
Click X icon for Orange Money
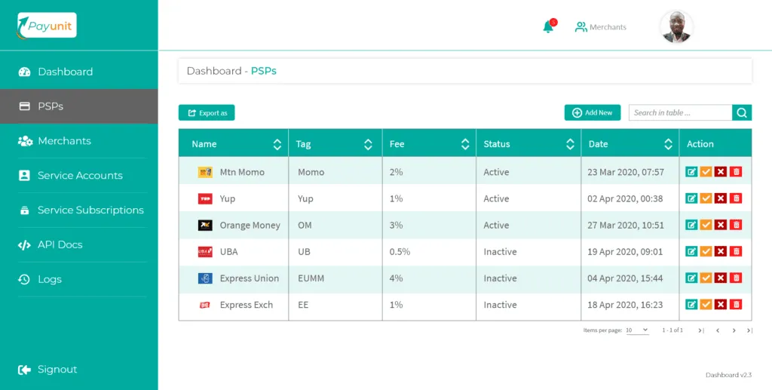721,225
